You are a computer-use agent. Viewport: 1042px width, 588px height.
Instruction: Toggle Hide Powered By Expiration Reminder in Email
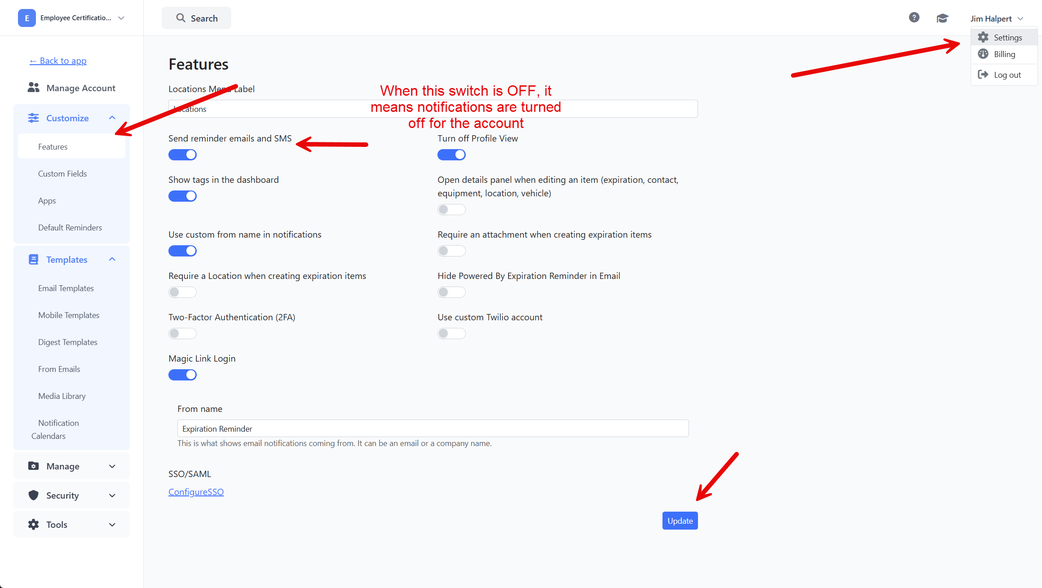click(451, 292)
